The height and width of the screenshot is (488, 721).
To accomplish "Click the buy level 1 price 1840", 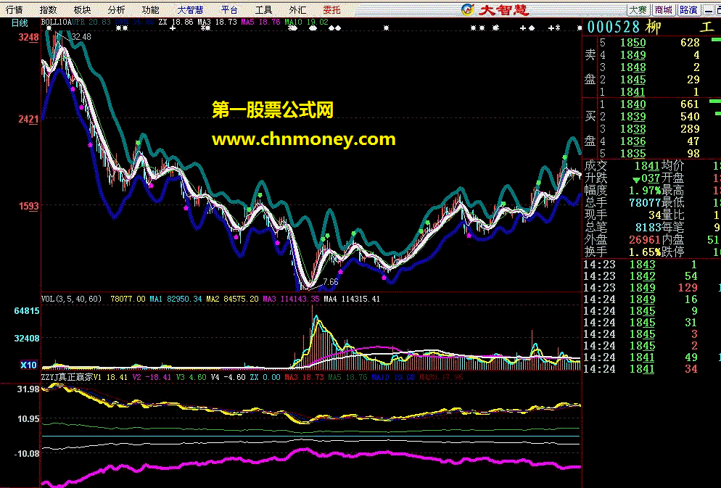I will (x=633, y=104).
